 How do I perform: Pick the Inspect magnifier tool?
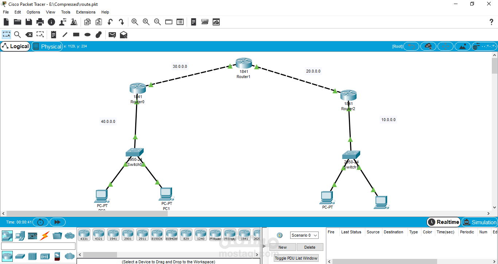pyautogui.click(x=17, y=35)
